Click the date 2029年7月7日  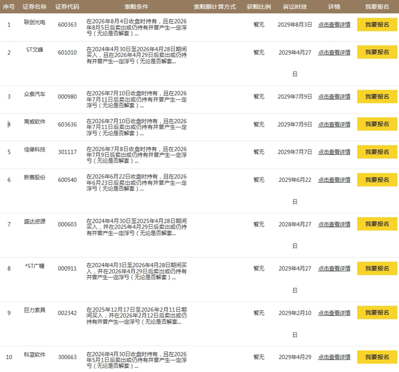click(295, 152)
